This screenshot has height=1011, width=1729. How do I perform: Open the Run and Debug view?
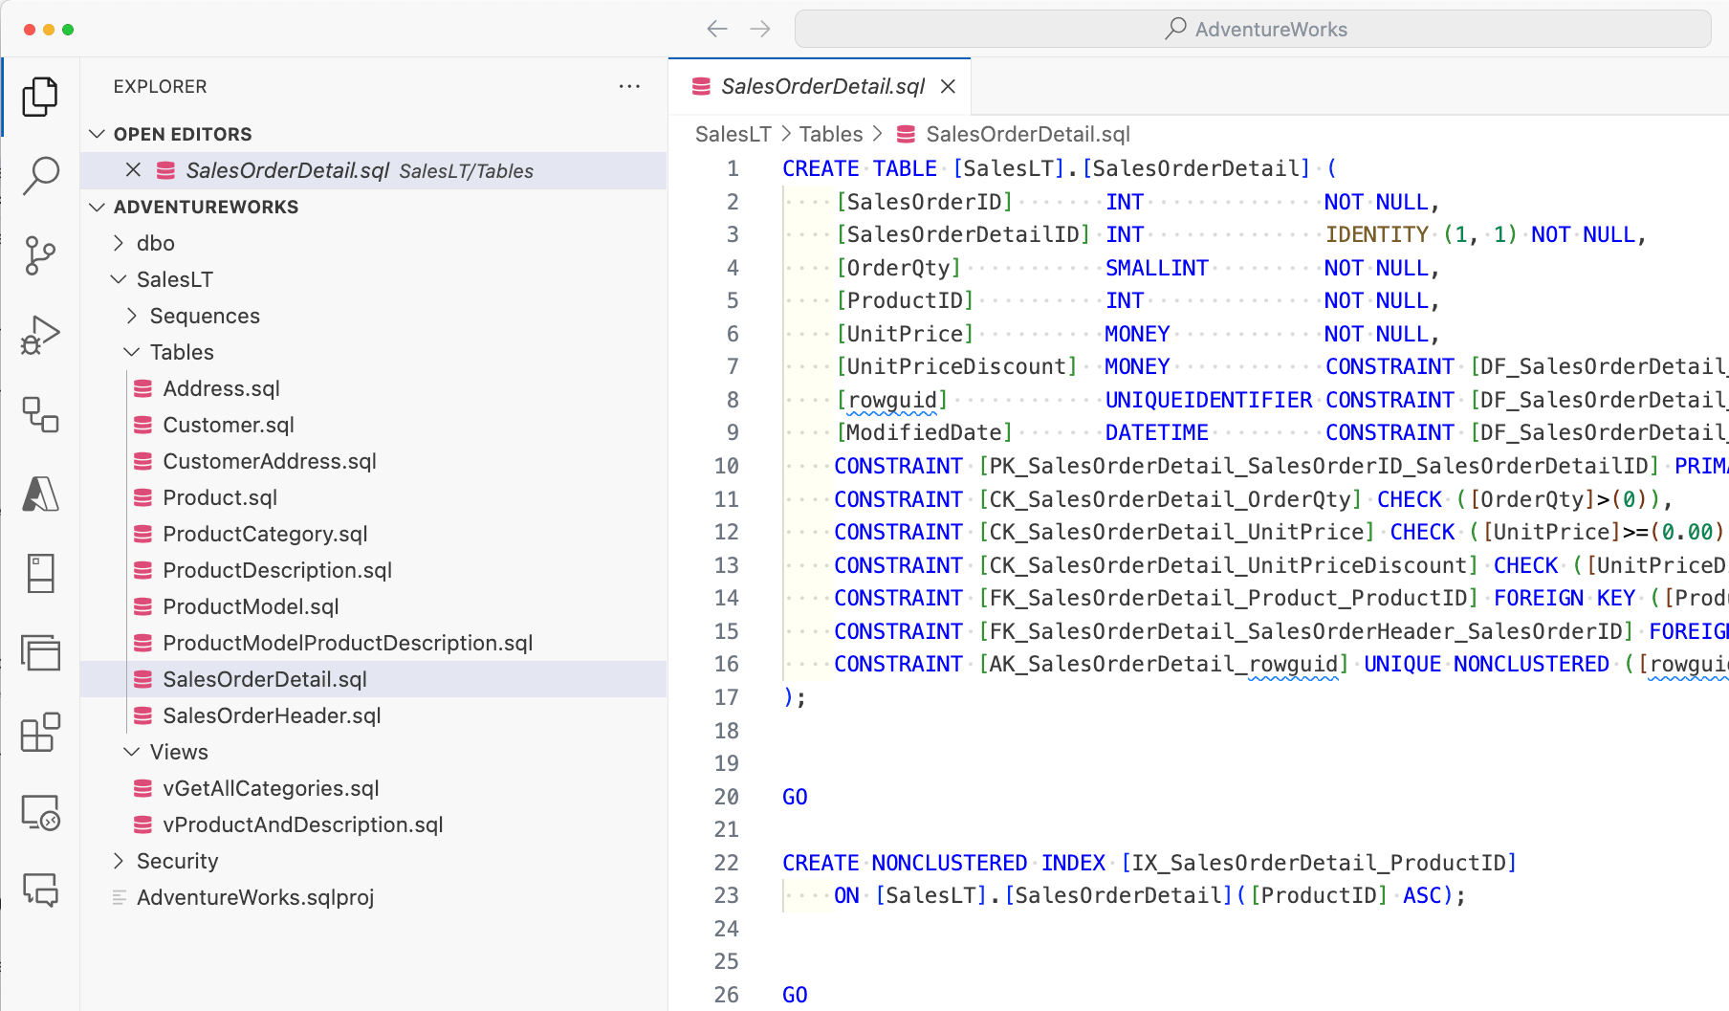[38, 335]
